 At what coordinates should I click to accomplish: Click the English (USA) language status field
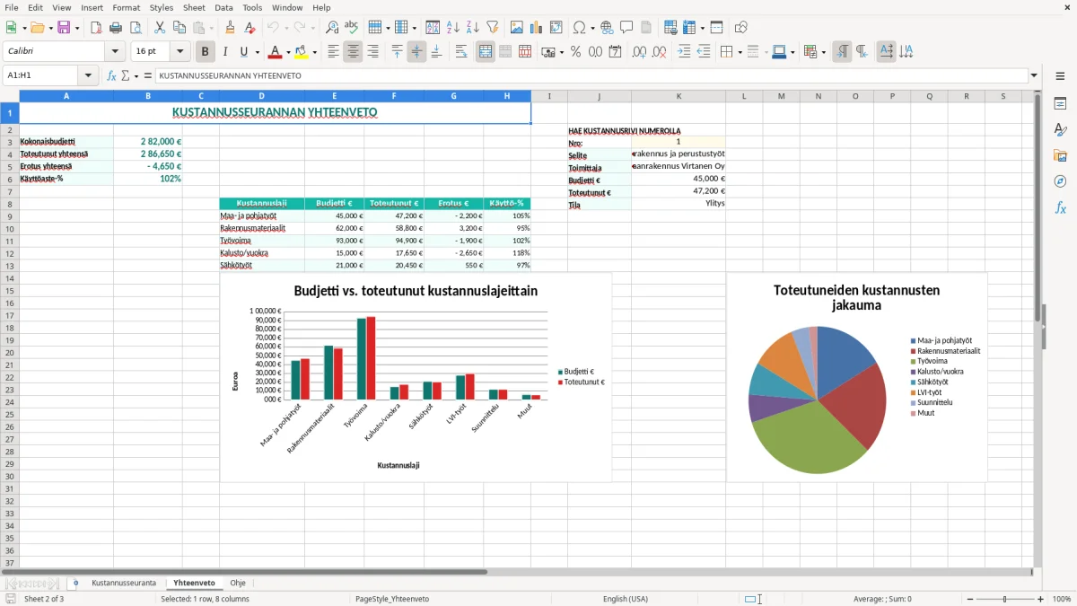click(x=626, y=599)
